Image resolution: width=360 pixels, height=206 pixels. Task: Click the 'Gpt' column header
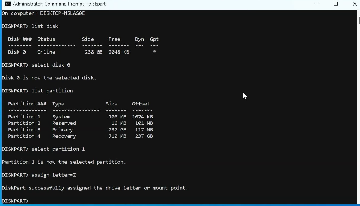pyautogui.click(x=154, y=39)
